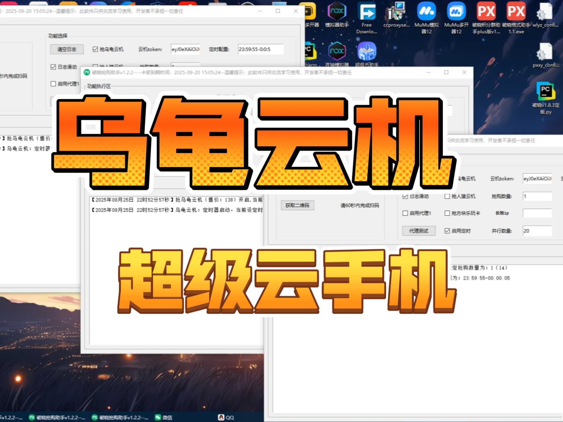This screenshot has height=422, width=563.
Task: Launch MuMu模拟器12 from the desktop
Action: [426, 18]
